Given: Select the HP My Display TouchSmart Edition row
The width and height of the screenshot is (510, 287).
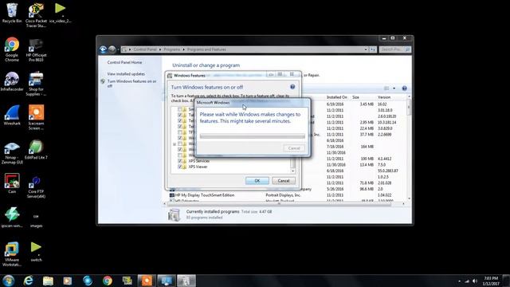Looking at the screenshot, I should pyautogui.click(x=288, y=195).
